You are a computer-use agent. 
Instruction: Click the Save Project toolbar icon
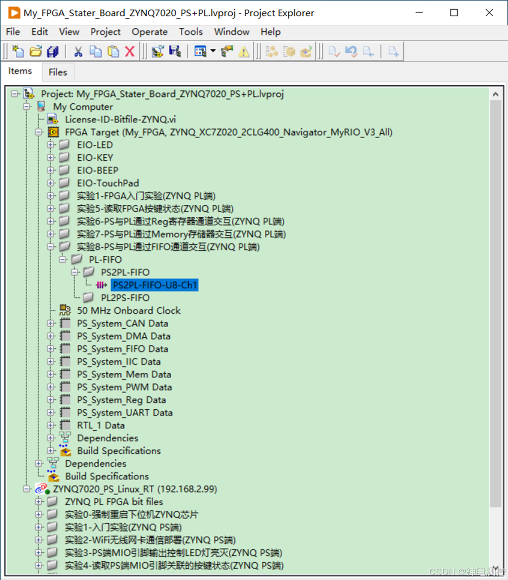tap(175, 51)
